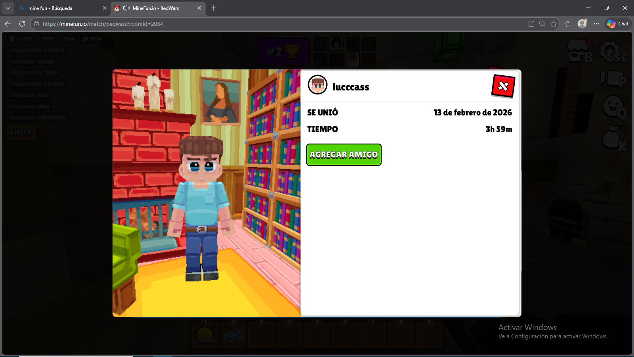Open the in-game shop icon

click(579, 51)
